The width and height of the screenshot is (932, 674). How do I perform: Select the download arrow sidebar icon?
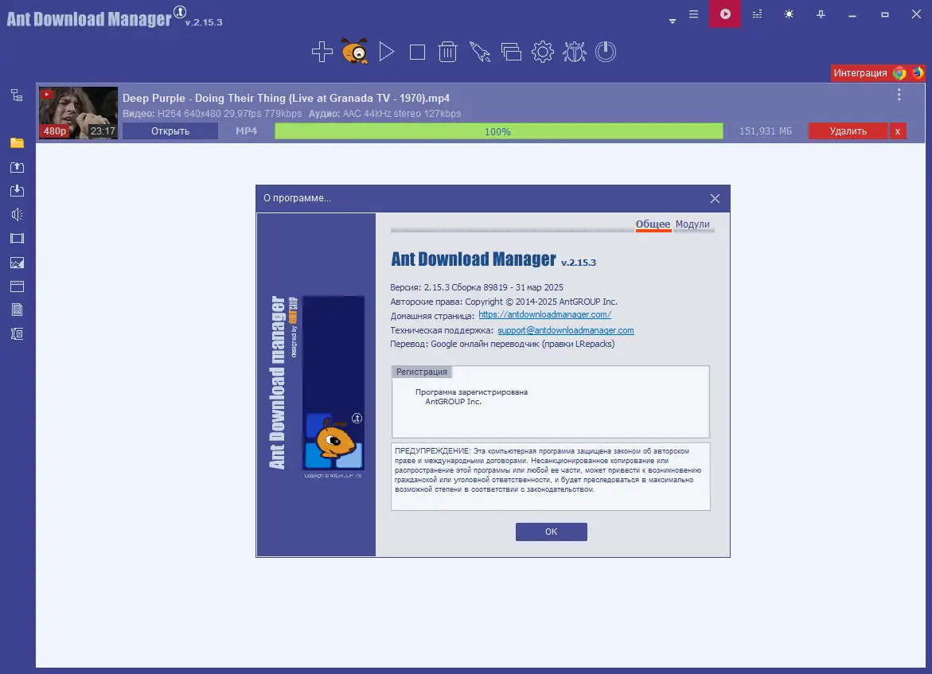[18, 191]
